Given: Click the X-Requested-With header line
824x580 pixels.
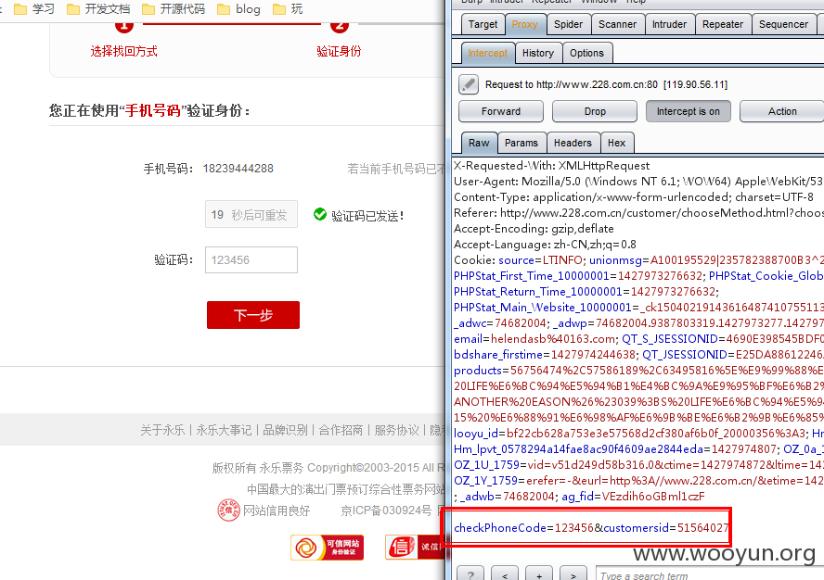Looking at the screenshot, I should coord(552,165).
